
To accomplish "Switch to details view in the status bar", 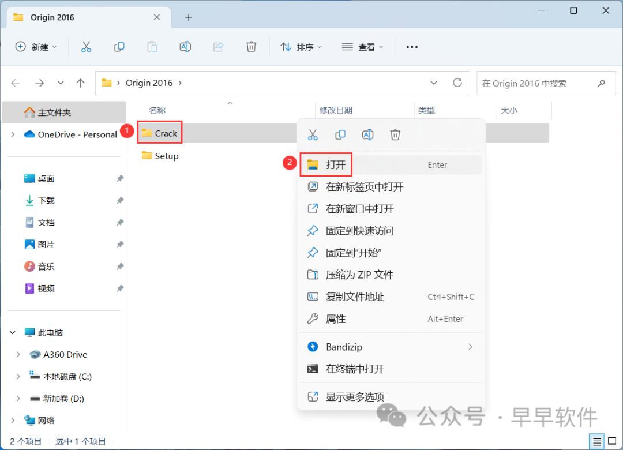I will (x=597, y=441).
